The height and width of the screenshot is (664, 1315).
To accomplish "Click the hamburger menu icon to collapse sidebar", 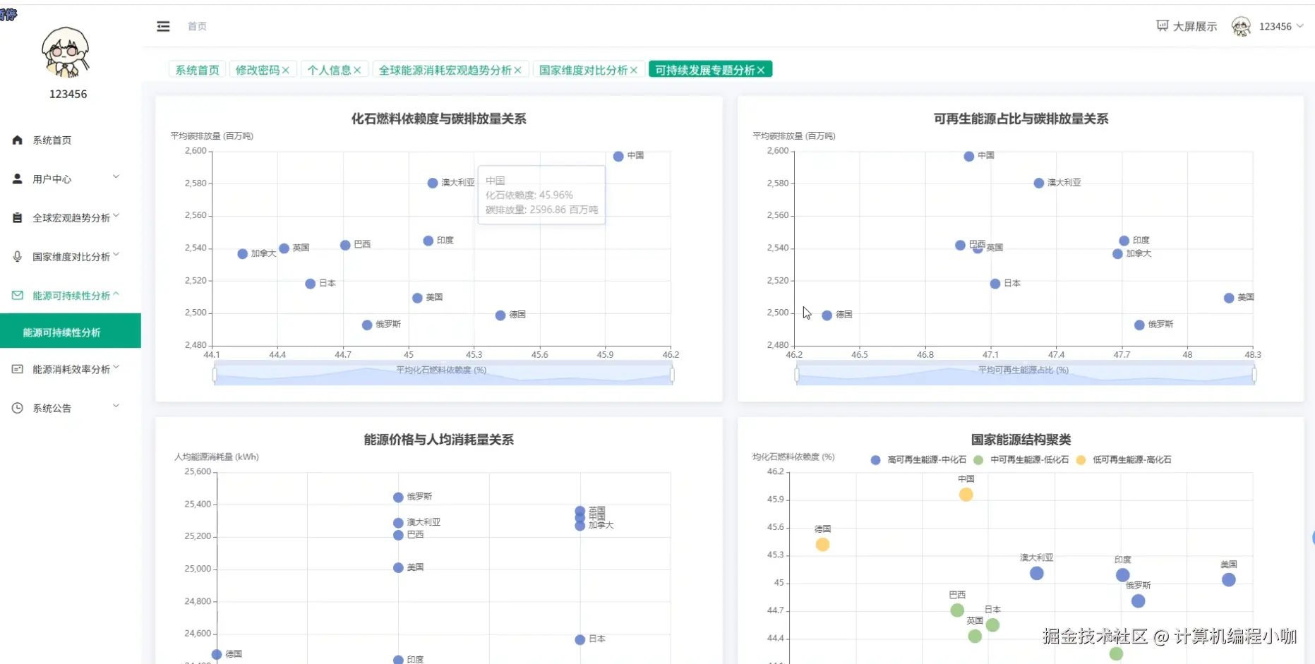I will pos(163,26).
